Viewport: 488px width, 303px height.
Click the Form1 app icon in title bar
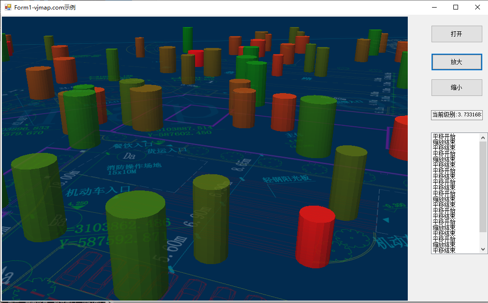[x=8, y=7]
